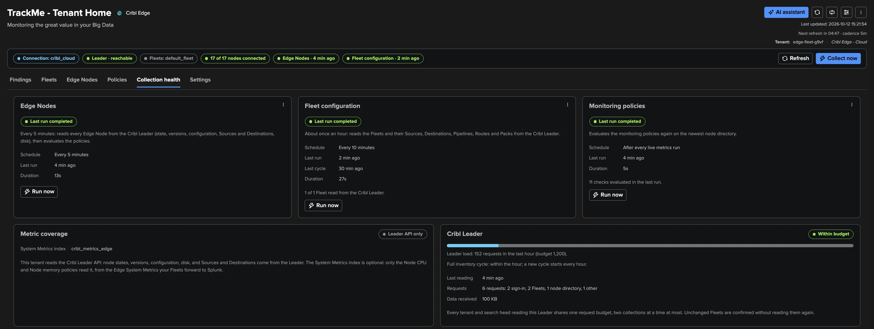Click the Cribl Edge logo icon beside the title
Viewport: 874px width, 329px height.
119,13
